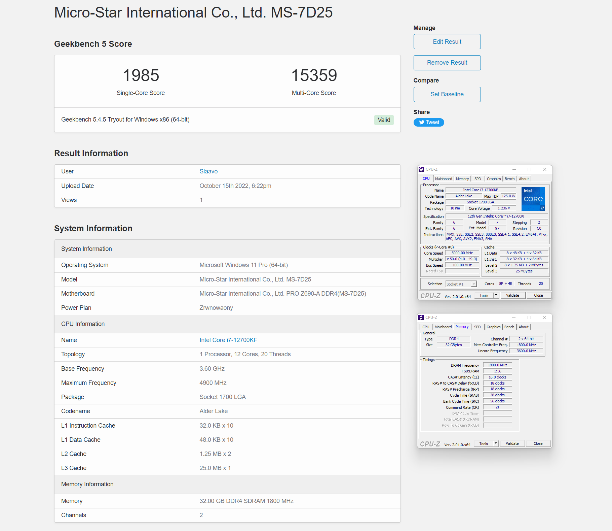Click Close button in lower CPU-Z window

[x=538, y=444]
